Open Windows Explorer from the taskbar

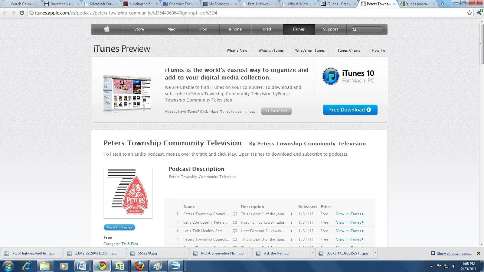click(x=45, y=266)
